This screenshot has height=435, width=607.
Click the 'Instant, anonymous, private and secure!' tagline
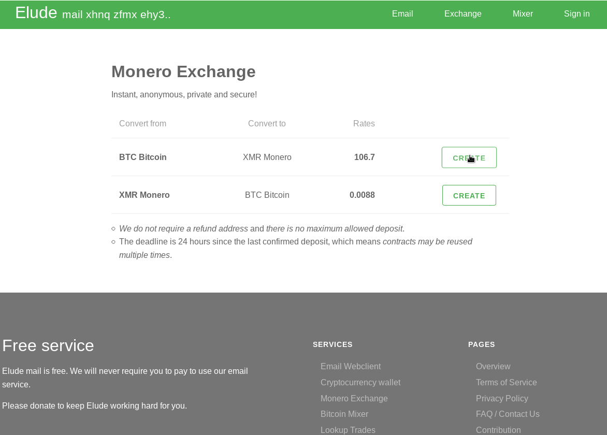coord(184,94)
